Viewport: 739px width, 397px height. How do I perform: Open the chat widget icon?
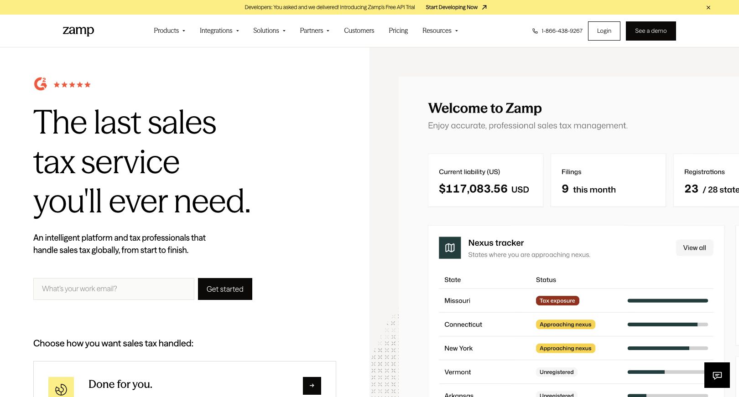[717, 375]
